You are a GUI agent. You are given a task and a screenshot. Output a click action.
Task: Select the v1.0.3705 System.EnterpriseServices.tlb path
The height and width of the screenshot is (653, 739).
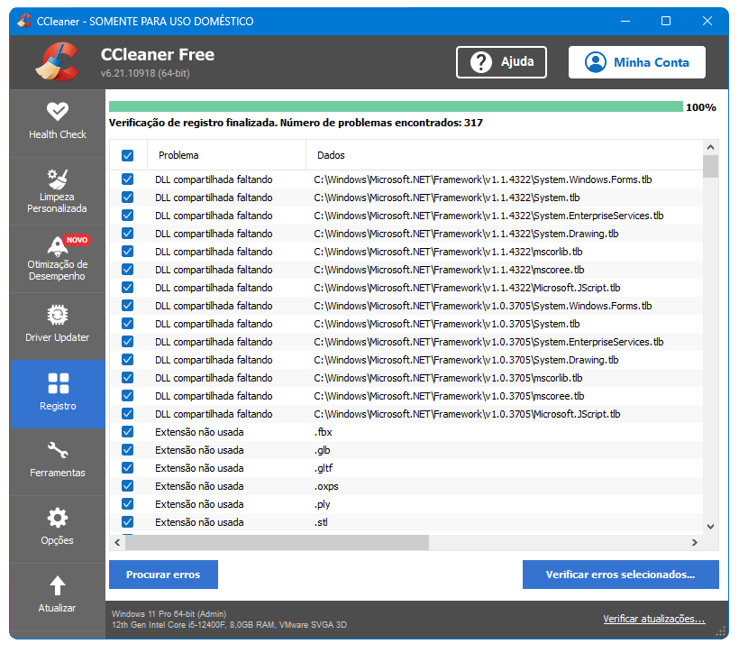[488, 342]
